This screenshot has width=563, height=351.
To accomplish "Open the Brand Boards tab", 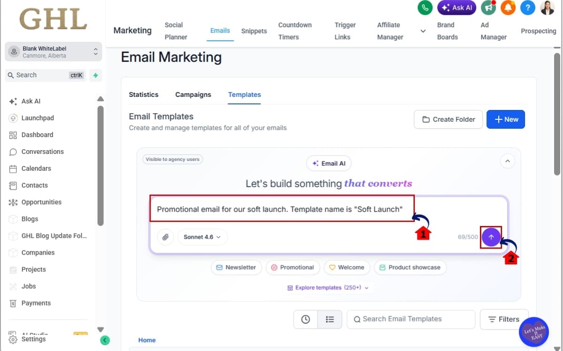I will (447, 31).
